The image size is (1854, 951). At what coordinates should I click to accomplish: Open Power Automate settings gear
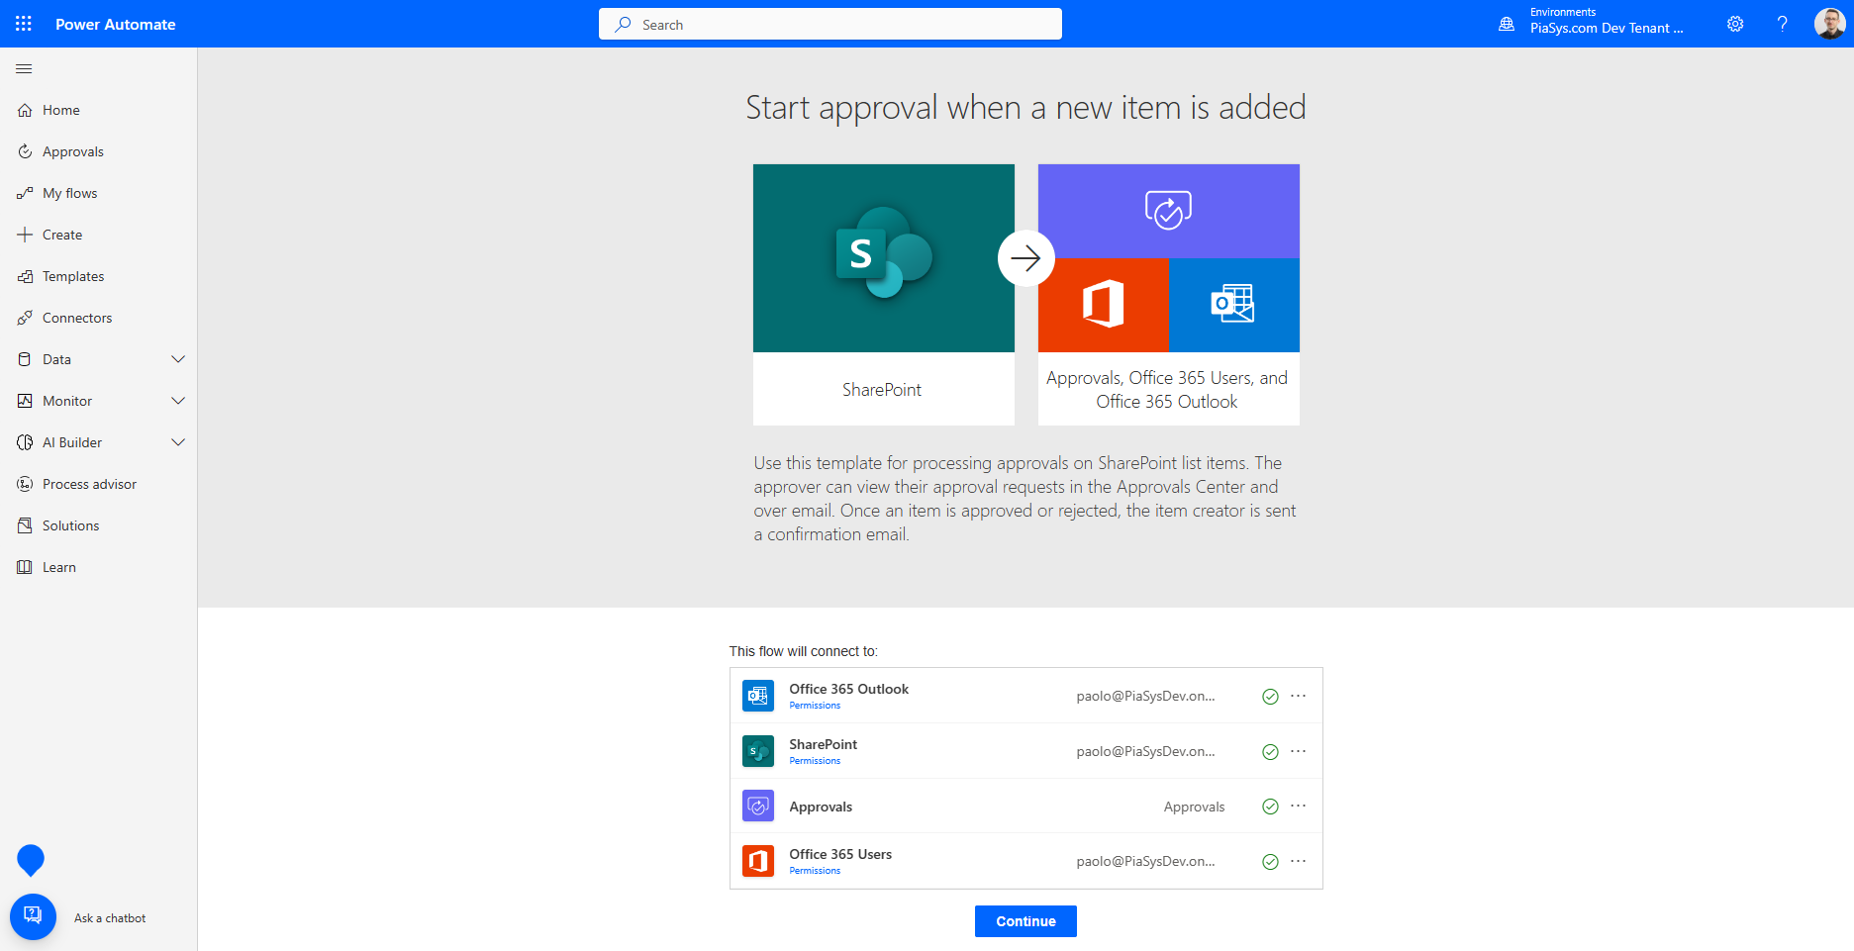(1734, 24)
